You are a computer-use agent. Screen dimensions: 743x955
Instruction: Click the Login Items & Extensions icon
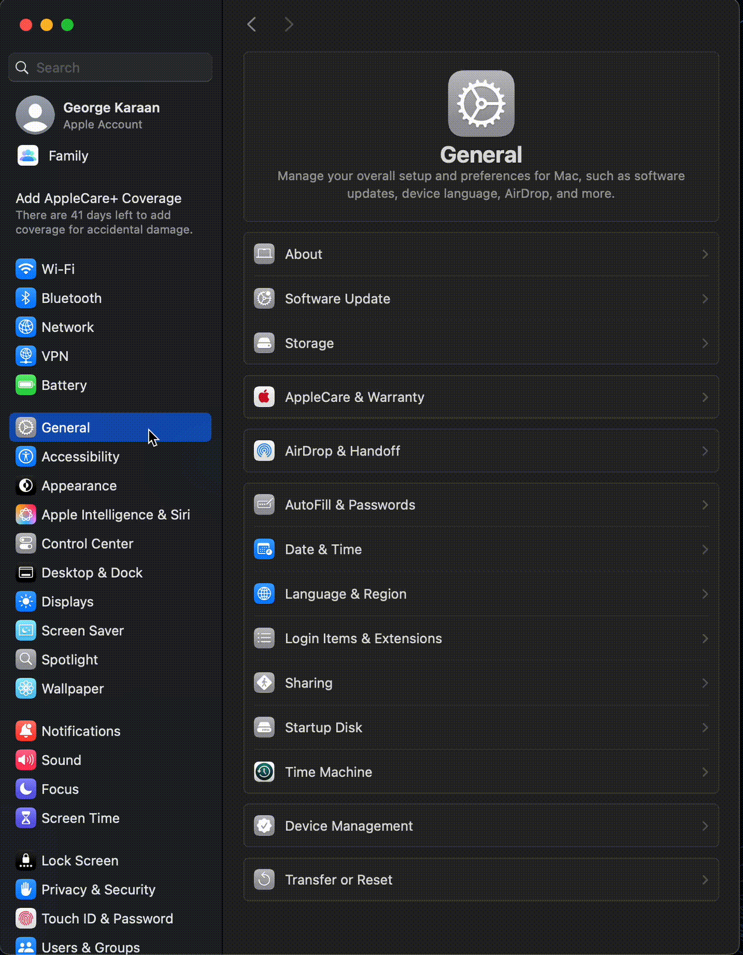click(264, 639)
